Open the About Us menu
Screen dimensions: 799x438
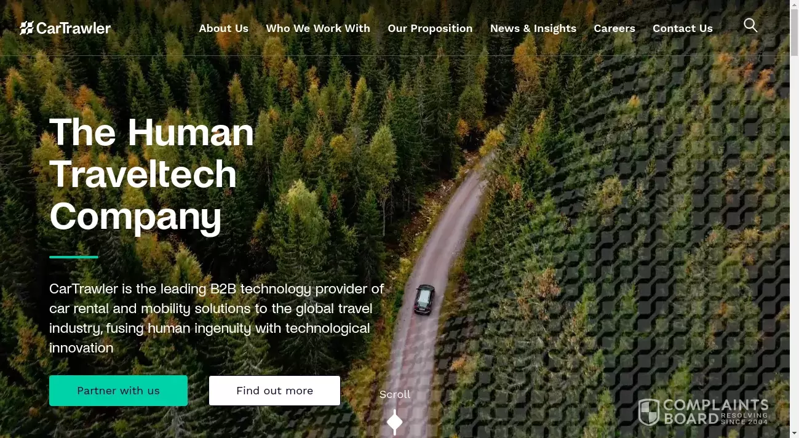(x=224, y=28)
